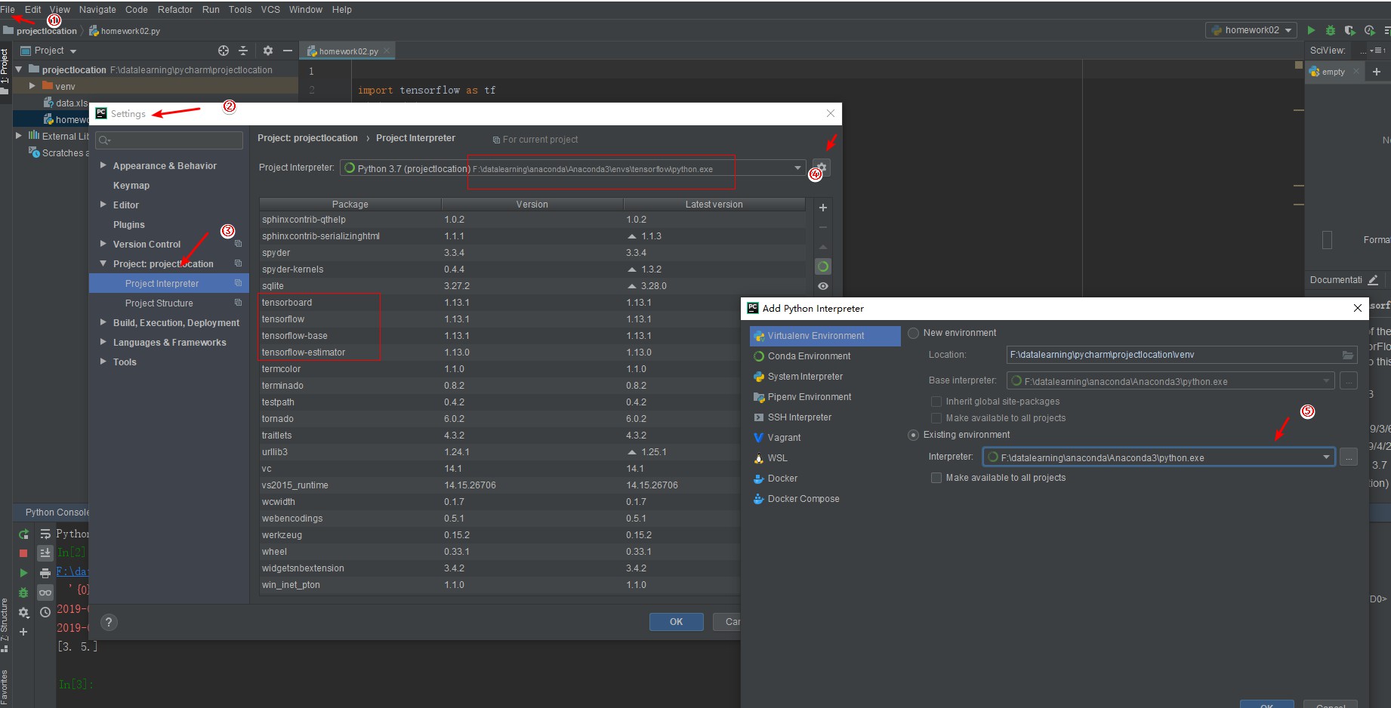Image resolution: width=1391 pixels, height=708 pixels.
Task: Select Pipenv Environment interpreter type
Action: pyautogui.click(x=809, y=397)
